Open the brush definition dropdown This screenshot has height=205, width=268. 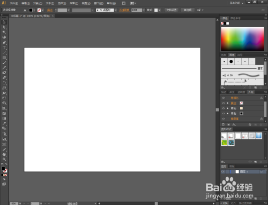tap(116, 10)
